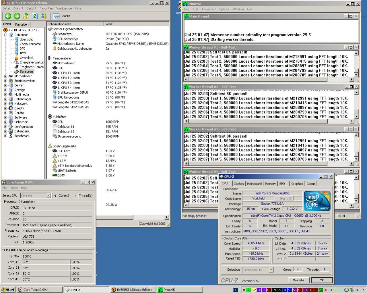The image size is (367, 294).
Task: Open the Hilfe menu in EVEREST
Action: (x=78, y=8)
